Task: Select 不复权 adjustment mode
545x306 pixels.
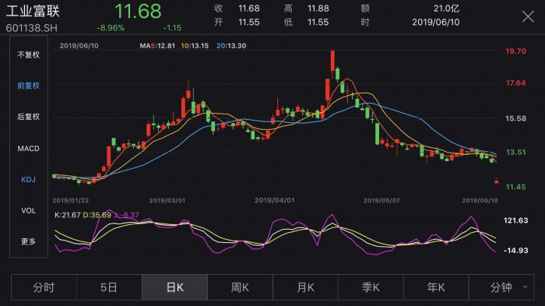Action: (29, 55)
